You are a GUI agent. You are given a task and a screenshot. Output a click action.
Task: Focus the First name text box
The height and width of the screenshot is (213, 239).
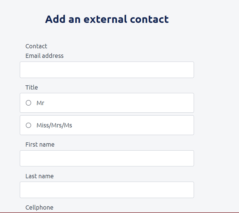pyautogui.click(x=107, y=158)
